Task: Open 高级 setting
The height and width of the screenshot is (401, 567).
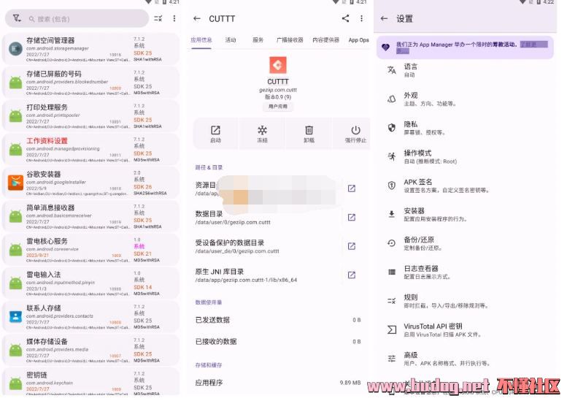Action: coord(466,359)
